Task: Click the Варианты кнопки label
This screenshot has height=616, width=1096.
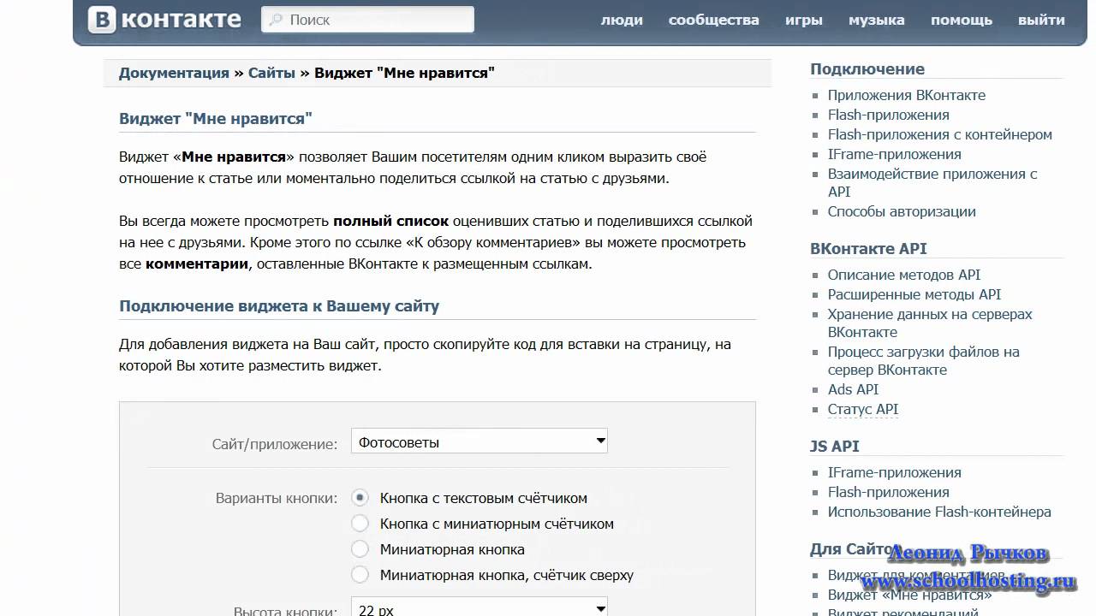Action: [277, 498]
